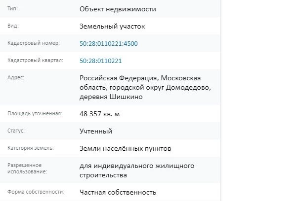Select the area value '48 357 кв. м'
Image resolution: width=299 pixels, height=201 pixels.
tap(99, 114)
